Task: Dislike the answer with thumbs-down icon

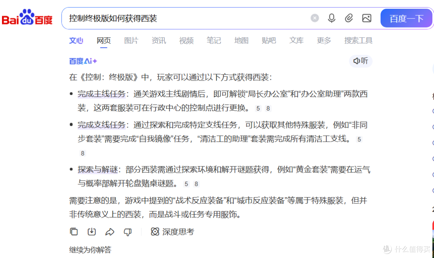Action: [x=128, y=232]
